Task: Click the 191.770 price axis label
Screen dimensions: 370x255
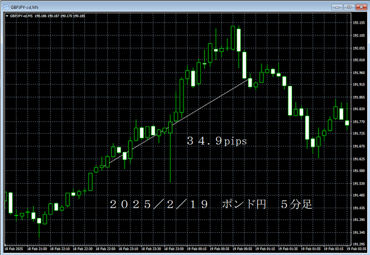Action: [x=359, y=122]
